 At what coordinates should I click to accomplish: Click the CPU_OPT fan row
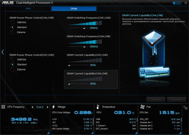[x=160, y=119]
